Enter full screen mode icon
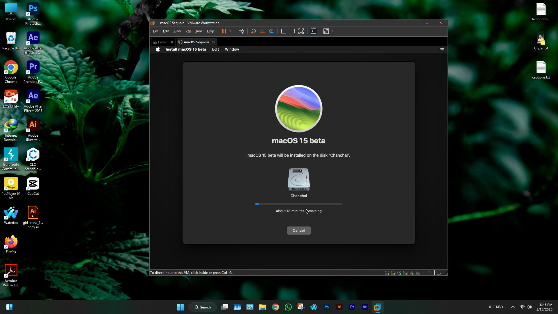This screenshot has width=558, height=314. [x=301, y=31]
